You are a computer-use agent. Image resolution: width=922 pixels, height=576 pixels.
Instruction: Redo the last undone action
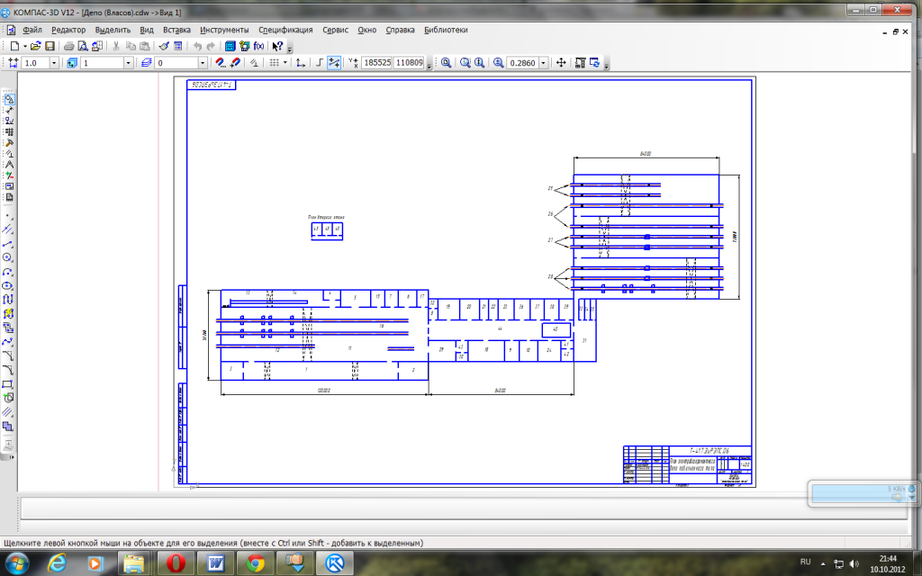pos(211,46)
